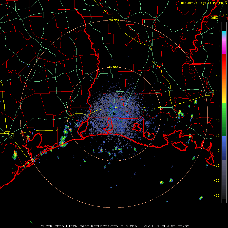228x228 pixels.
Task: Click the 70 value on the dBZ scale
Action: point(218,46)
